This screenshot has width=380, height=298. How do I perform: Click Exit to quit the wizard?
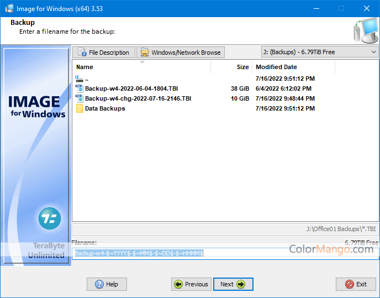tap(356, 284)
